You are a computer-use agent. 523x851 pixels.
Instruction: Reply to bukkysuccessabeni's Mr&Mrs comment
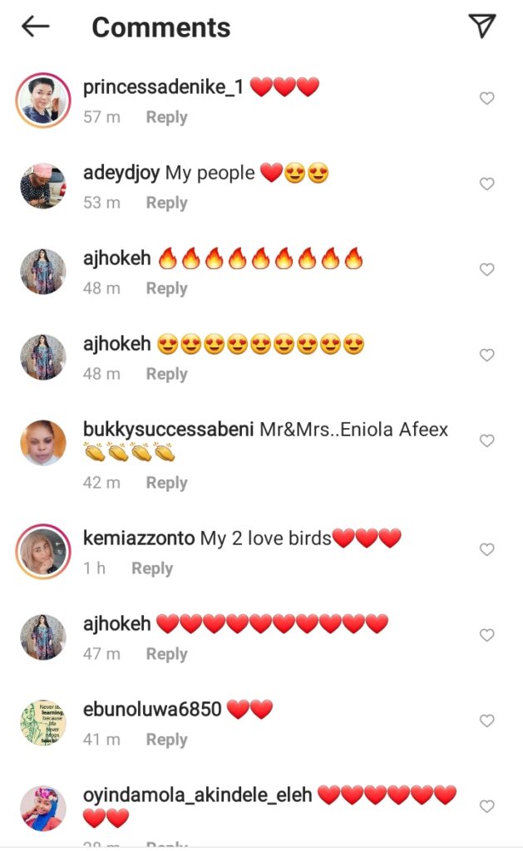[x=167, y=483]
